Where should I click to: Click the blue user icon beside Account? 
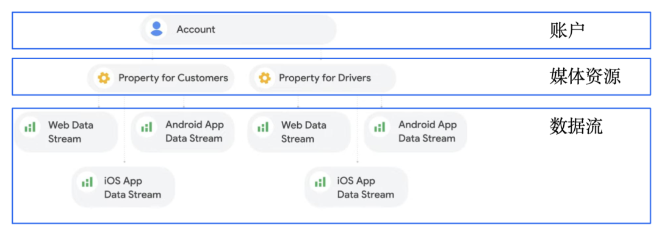pyautogui.click(x=156, y=29)
